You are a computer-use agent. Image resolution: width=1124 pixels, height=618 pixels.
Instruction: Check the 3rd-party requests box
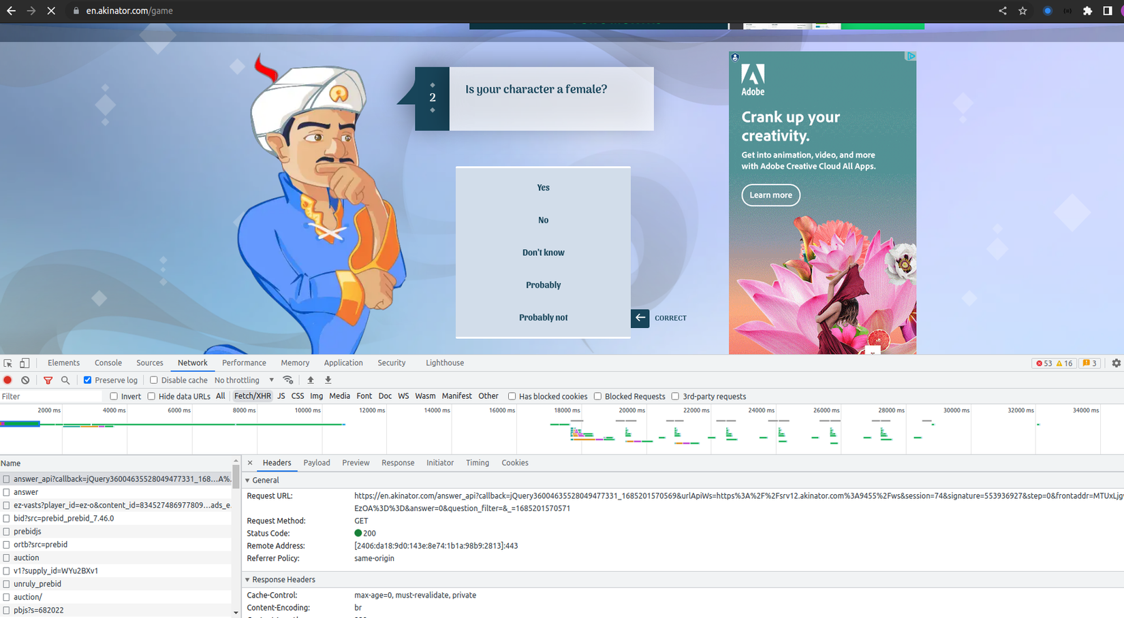coord(675,397)
